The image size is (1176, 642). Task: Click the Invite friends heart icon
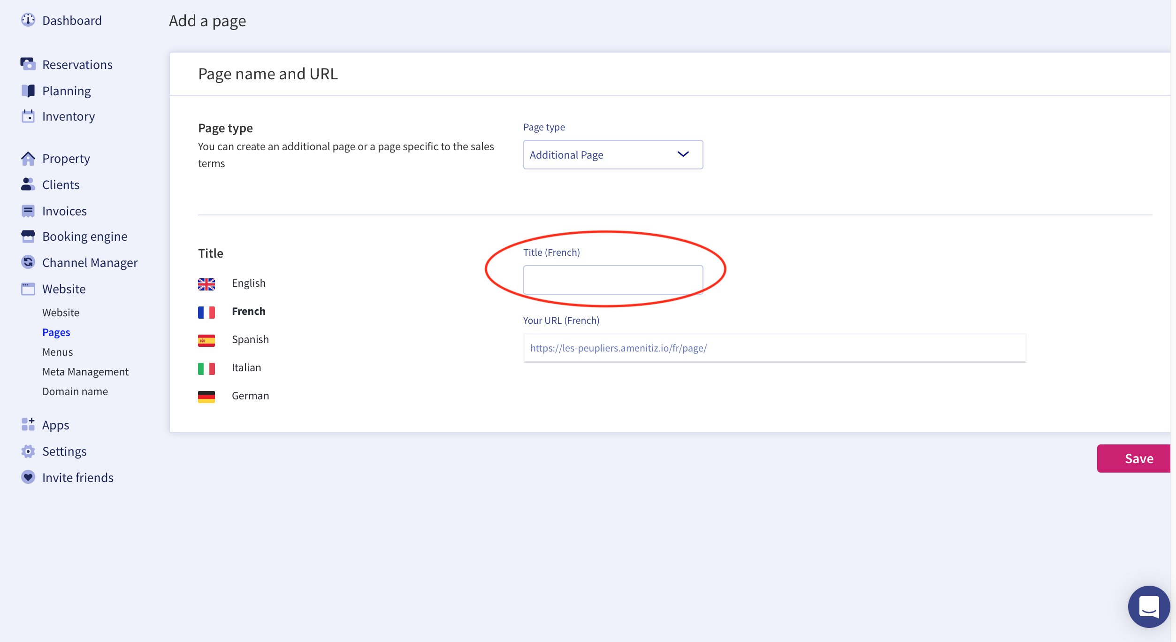tap(28, 477)
